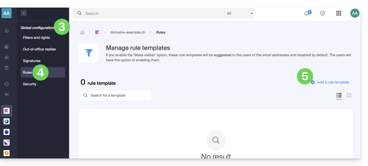Image resolution: width=368 pixels, height=166 pixels.
Task: Go to domaine-exemple.ch breadcrumb
Action: pyautogui.click(x=128, y=32)
